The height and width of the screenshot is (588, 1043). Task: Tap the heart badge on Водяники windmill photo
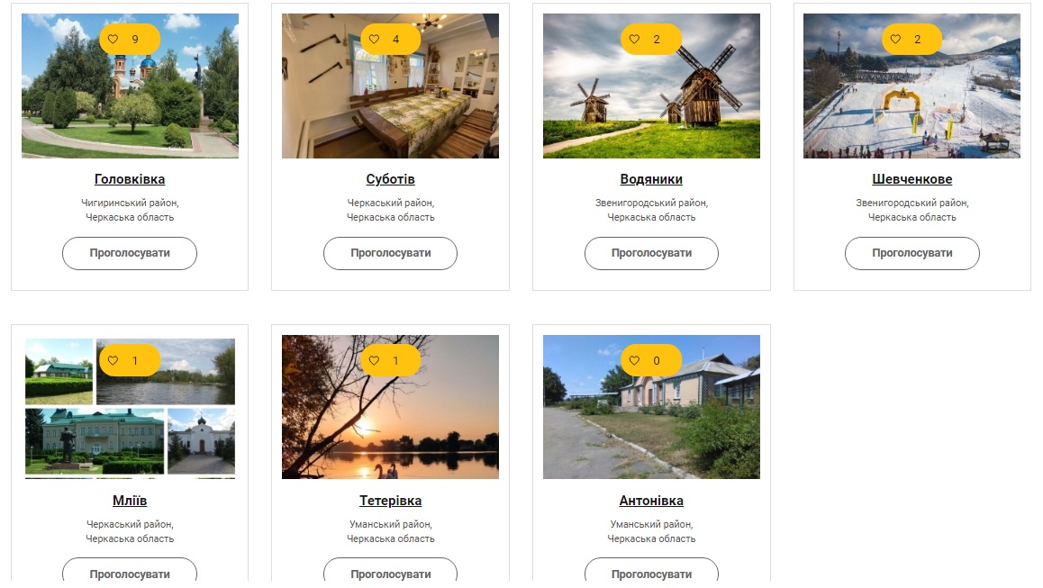pos(635,40)
